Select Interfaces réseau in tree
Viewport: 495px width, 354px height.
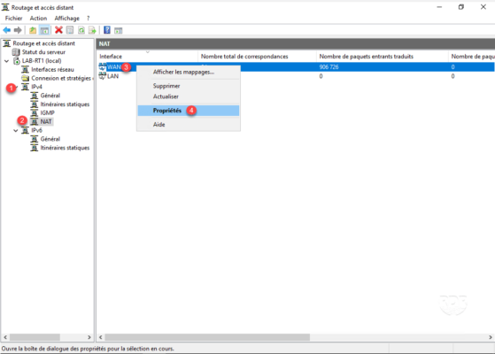[52, 69]
